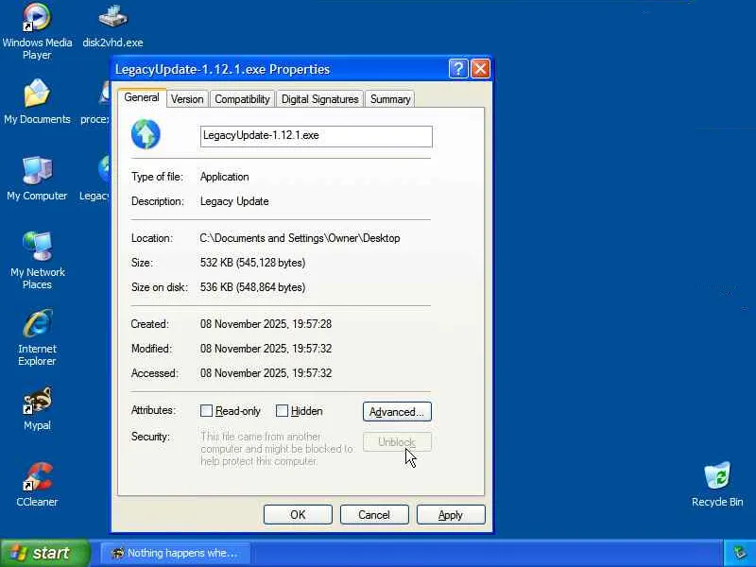Screen dimensions: 756x567
Task: Click the Modified date value
Action: [266, 349]
